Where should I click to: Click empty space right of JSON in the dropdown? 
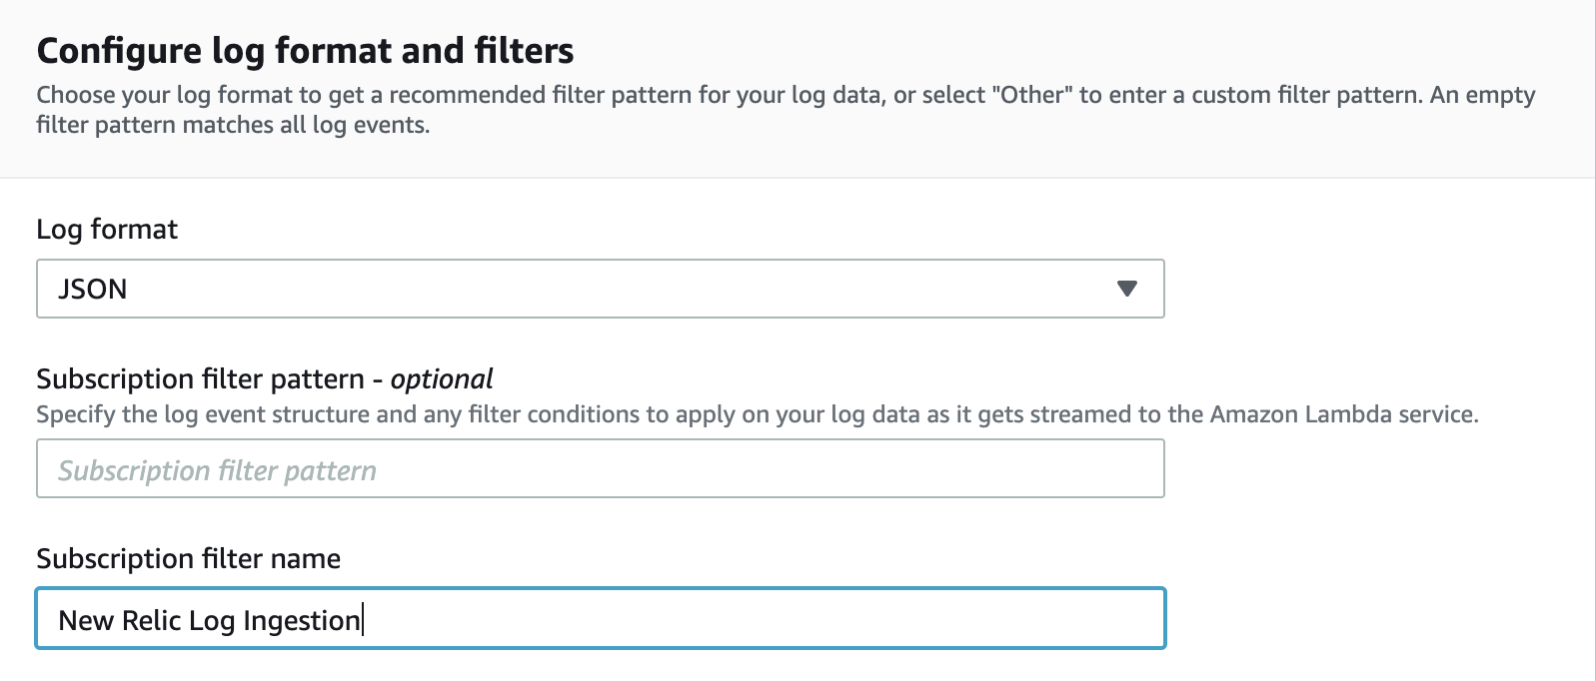(620, 289)
